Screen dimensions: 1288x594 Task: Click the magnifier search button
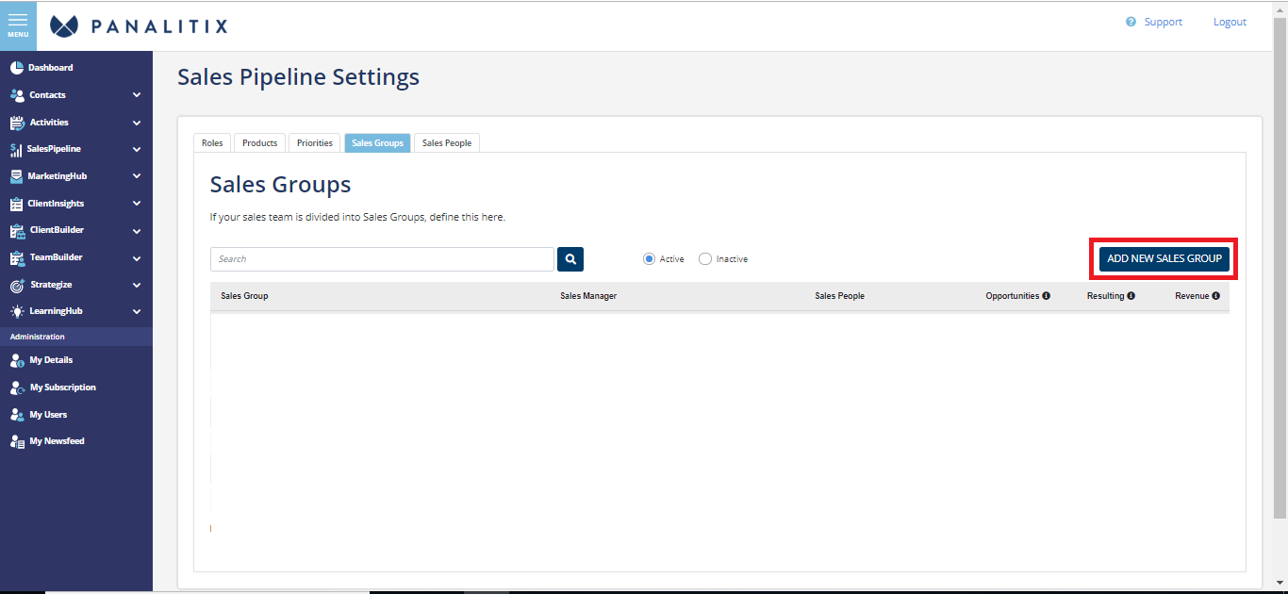point(570,259)
